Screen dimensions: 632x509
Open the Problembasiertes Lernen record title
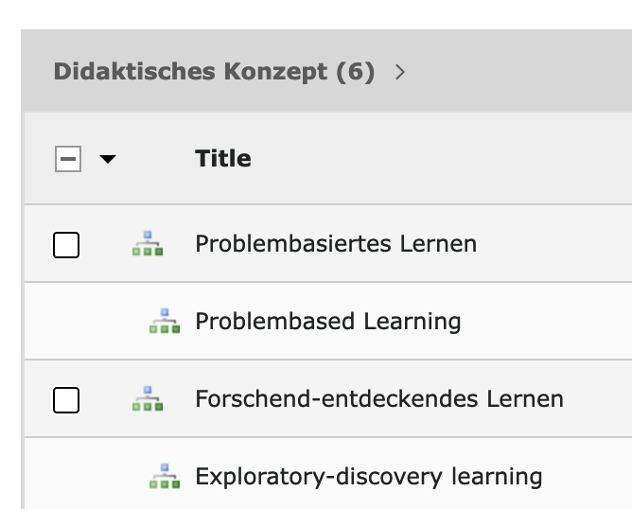tap(336, 243)
